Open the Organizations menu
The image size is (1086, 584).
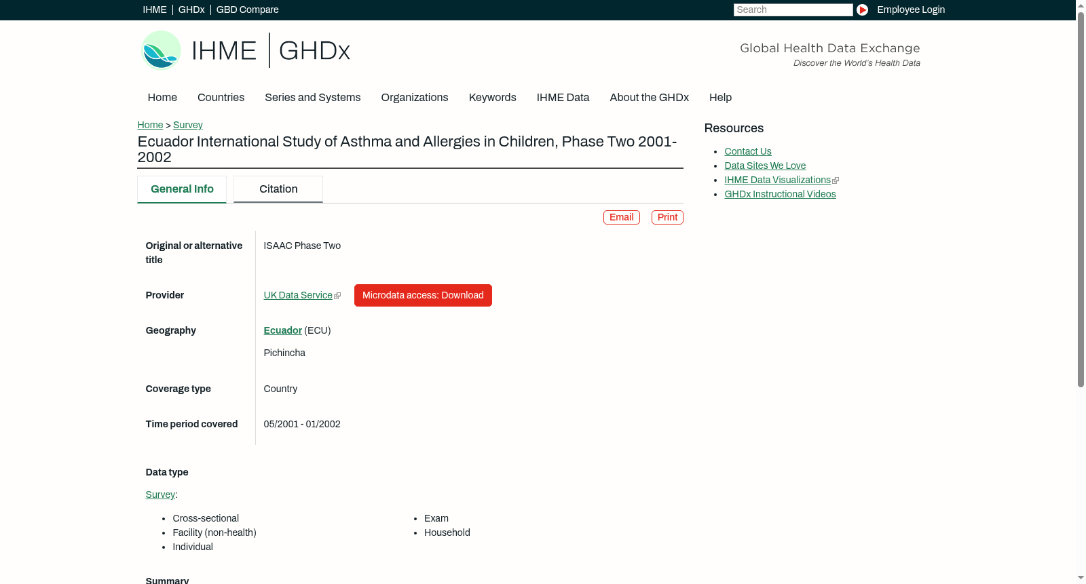pos(415,98)
